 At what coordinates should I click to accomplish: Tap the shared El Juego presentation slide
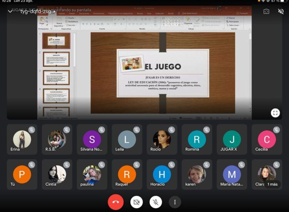tap(163, 72)
